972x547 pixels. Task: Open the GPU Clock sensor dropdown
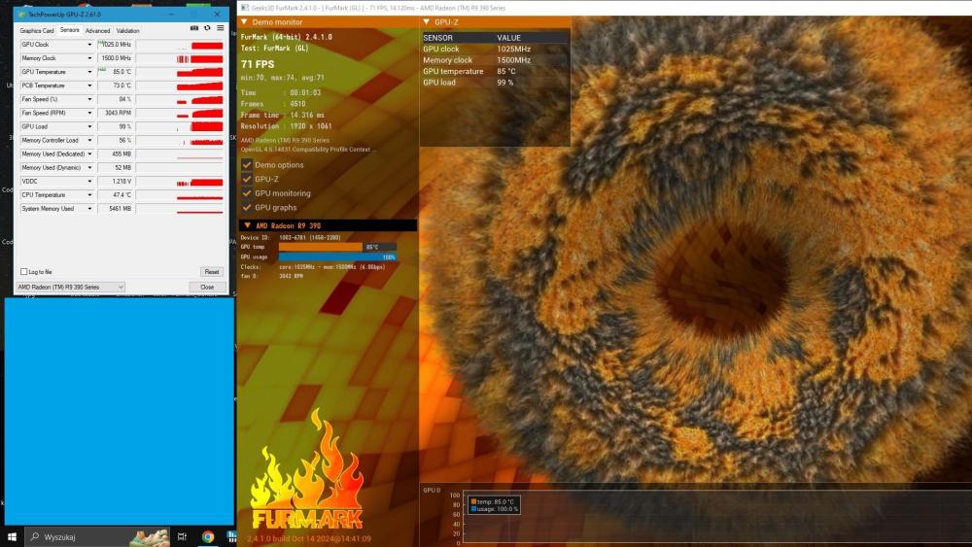tap(89, 45)
